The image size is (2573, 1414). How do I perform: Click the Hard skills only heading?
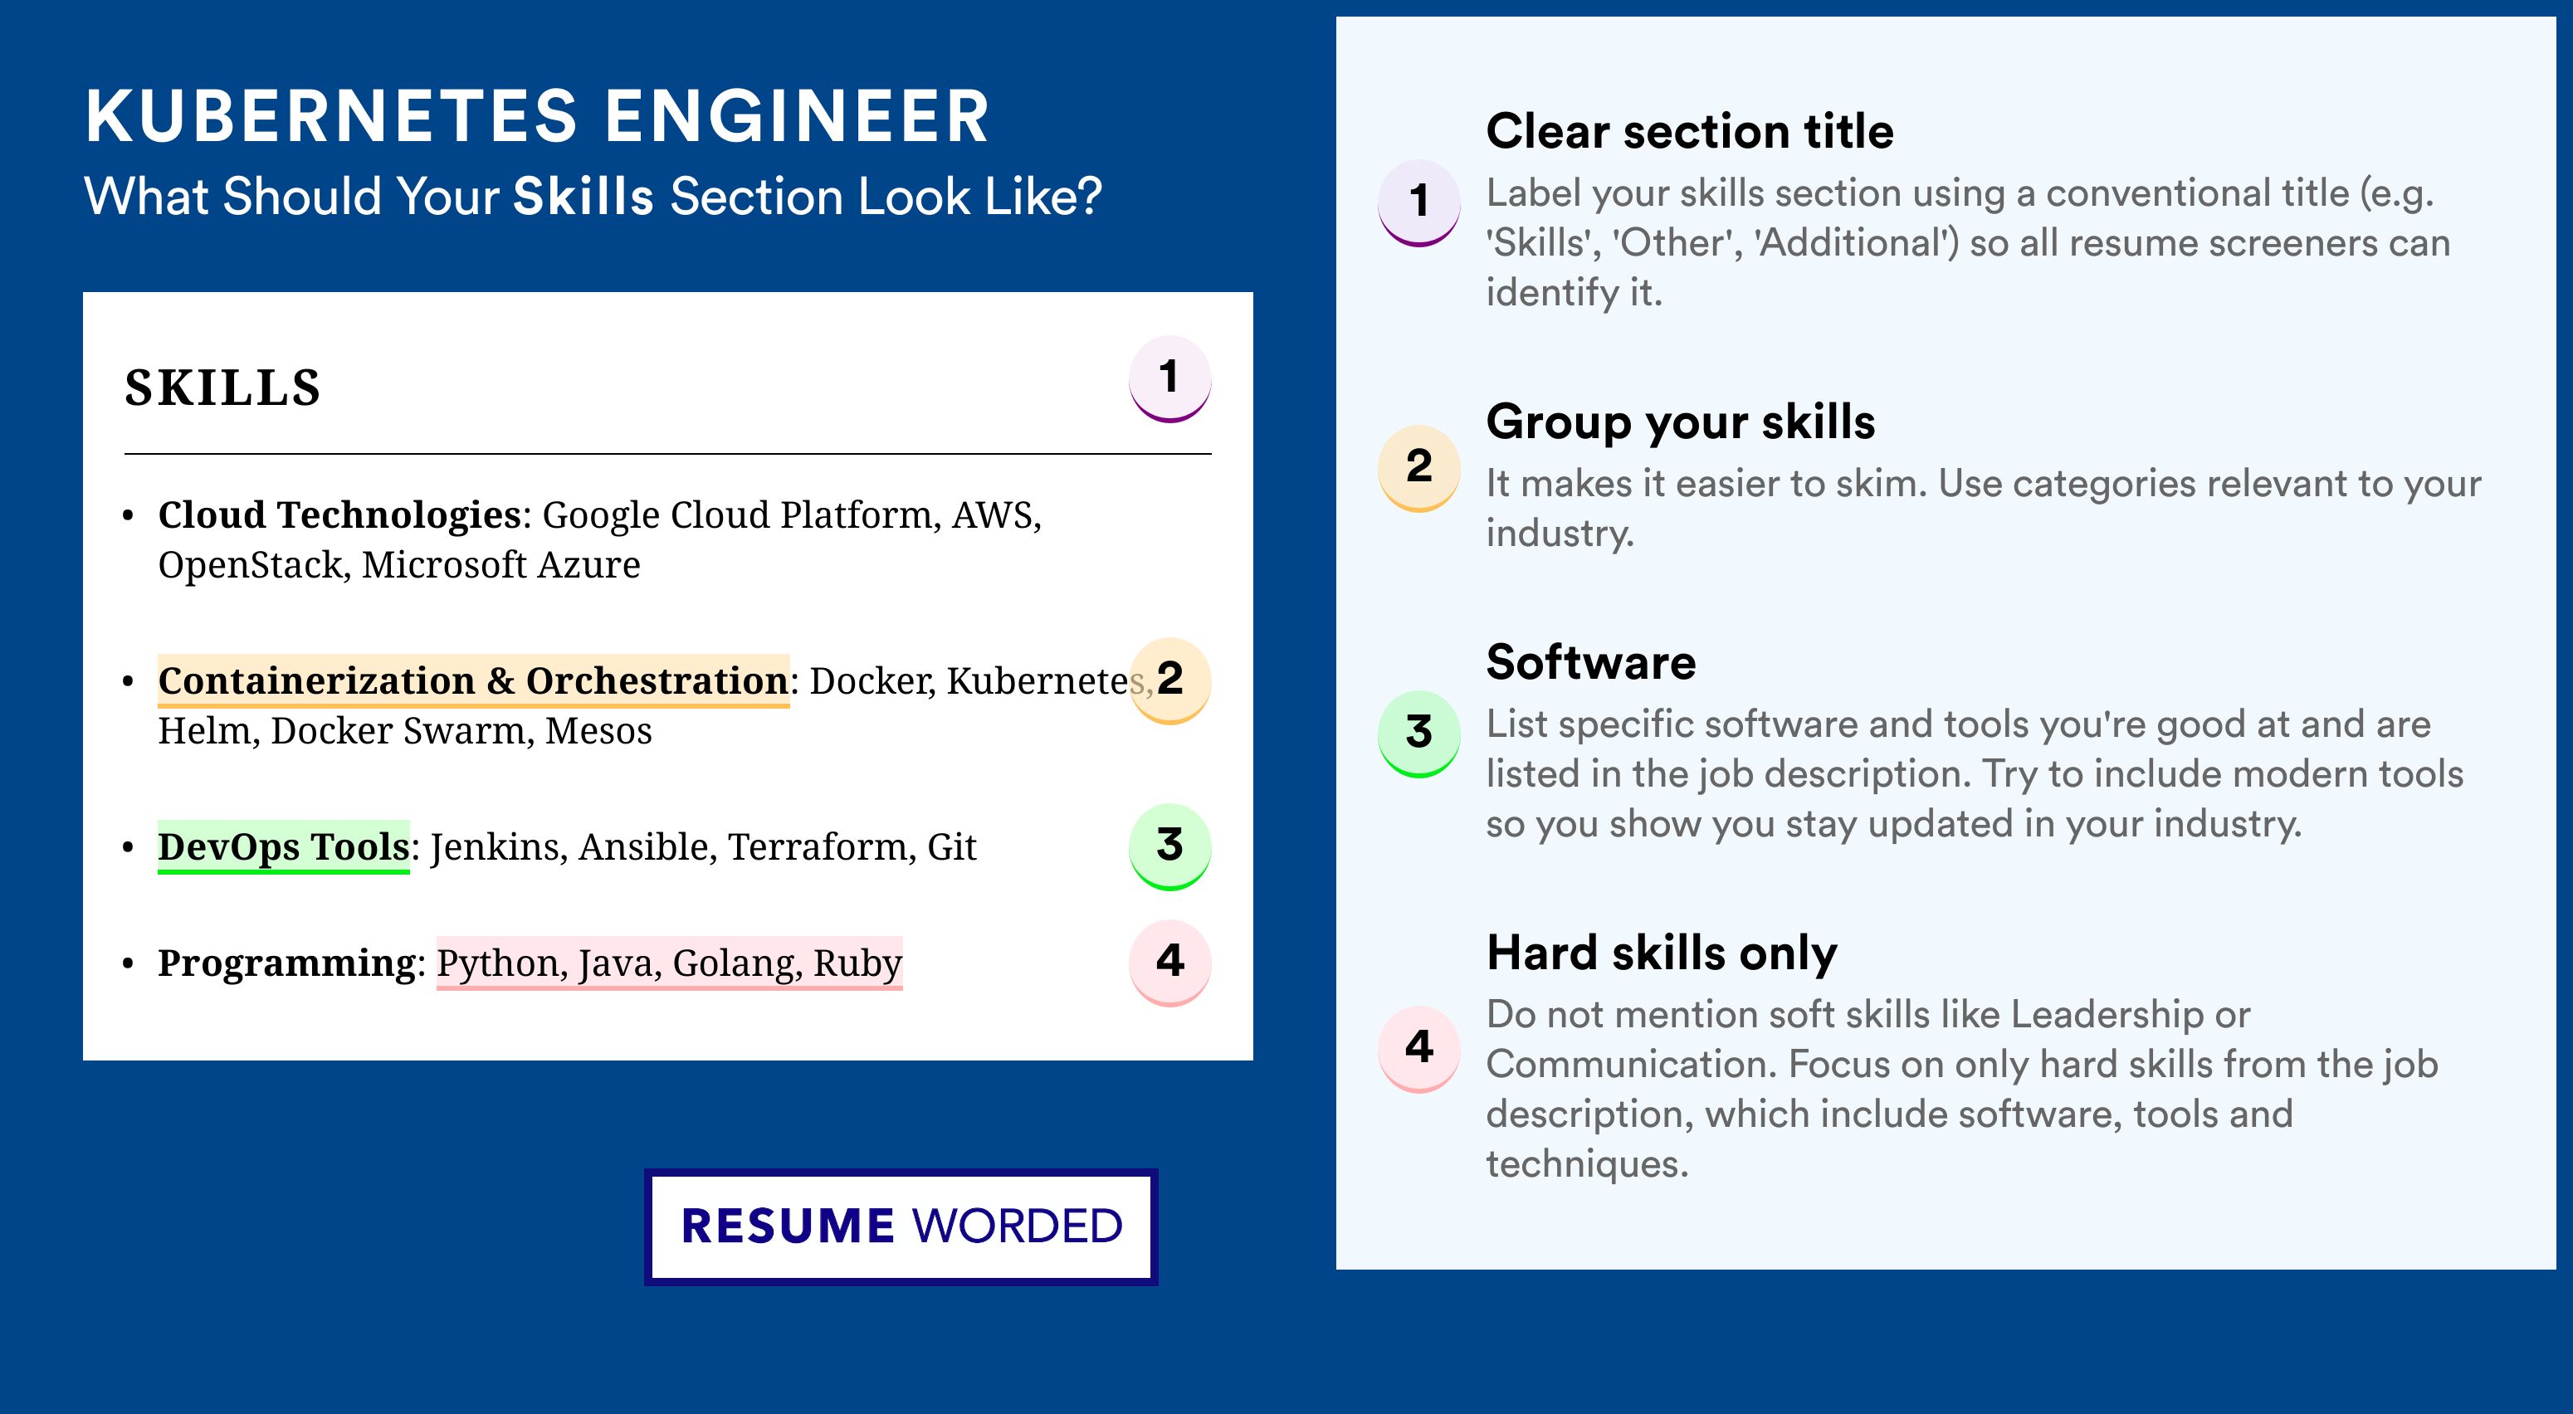tap(1662, 953)
